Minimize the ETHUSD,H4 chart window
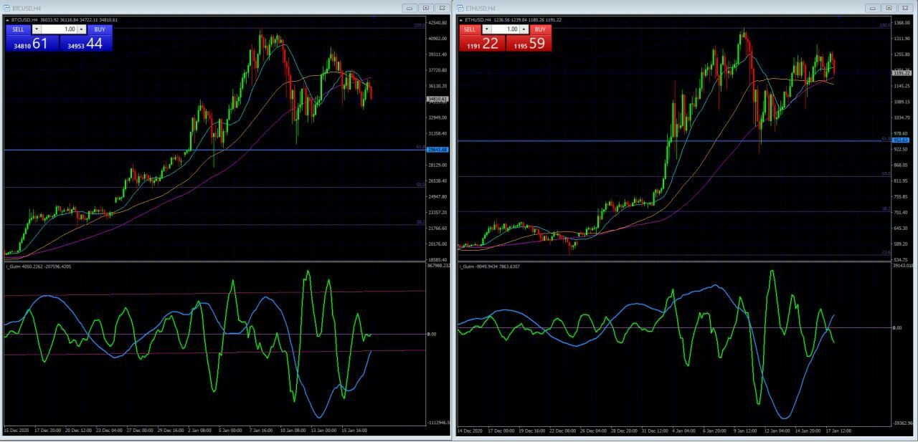The image size is (918, 442). pos(872,7)
